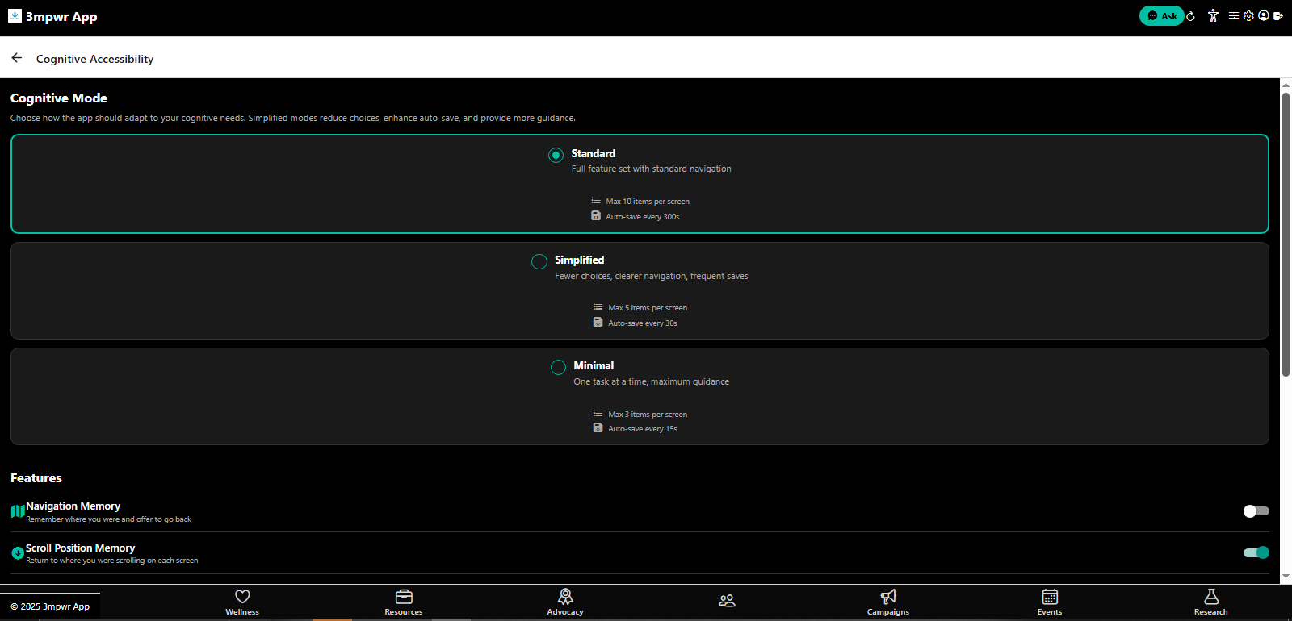
Task: Open the Events calendar tab
Action: (x=1050, y=602)
